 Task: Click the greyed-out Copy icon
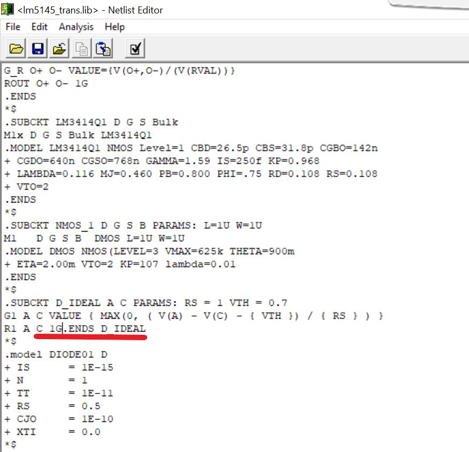pyautogui.click(x=81, y=48)
